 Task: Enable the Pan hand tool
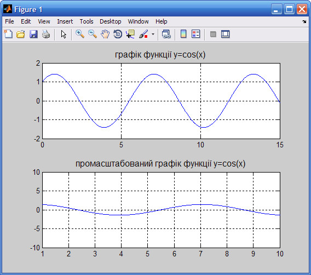(x=105, y=34)
